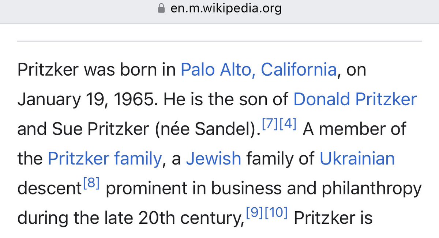
Task: Open the Jewish article link
Action: pos(213,159)
